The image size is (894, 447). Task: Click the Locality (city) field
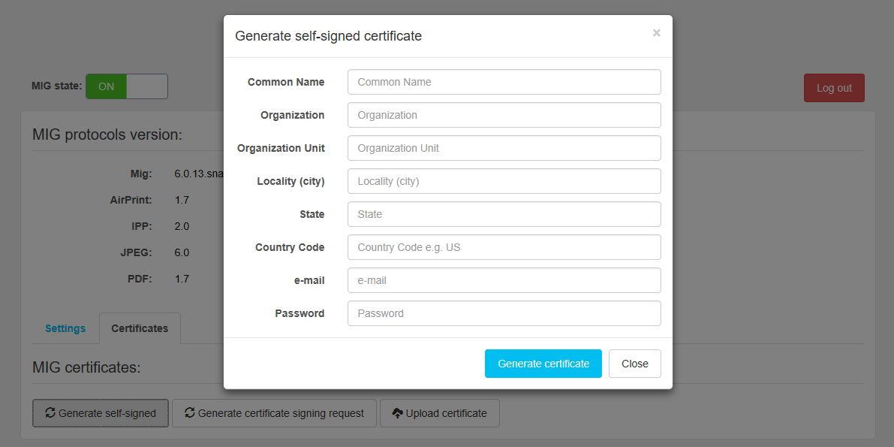(504, 181)
